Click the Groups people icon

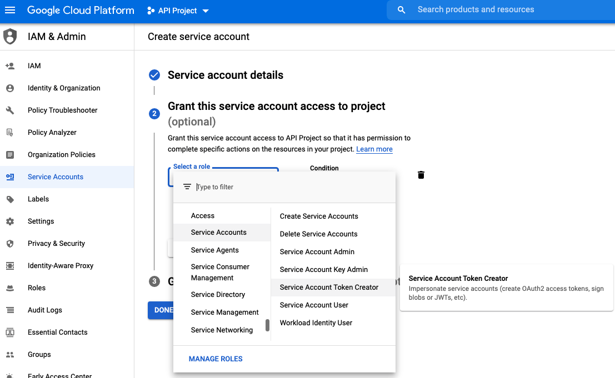tap(10, 355)
